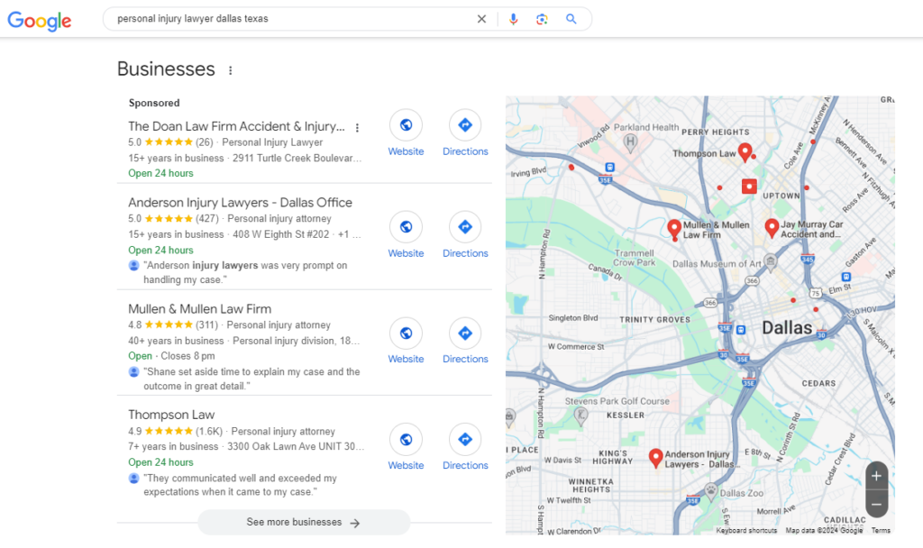
Task: Click the Dallas city label on map
Action: (787, 328)
